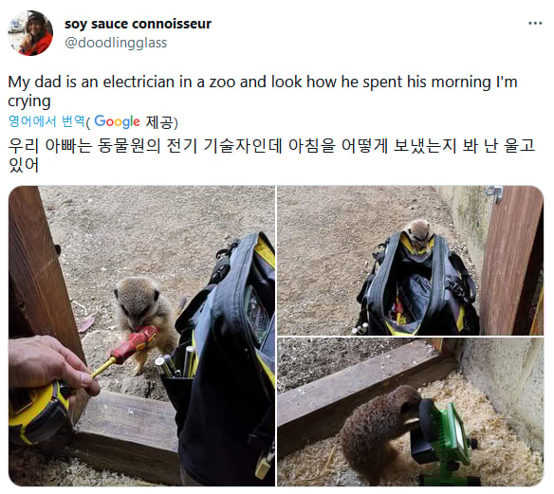
Task: Open the meerkat with screwdriver photo
Action: (x=141, y=336)
